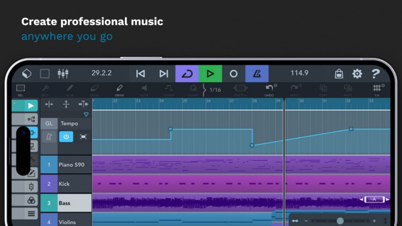Click the 114.9 tempo display
The image size is (402, 226).
(299, 73)
